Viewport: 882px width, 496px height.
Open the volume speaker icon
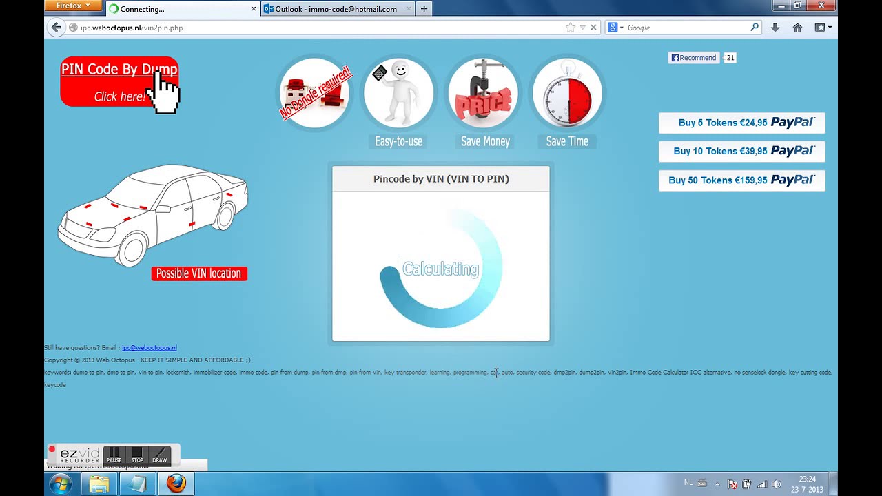click(777, 484)
